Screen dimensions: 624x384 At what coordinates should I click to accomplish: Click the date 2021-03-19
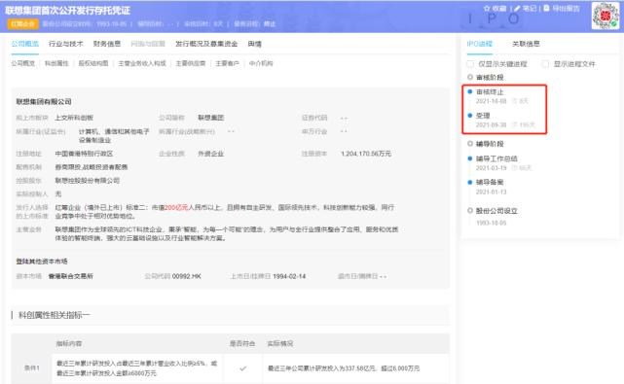pyautogui.click(x=491, y=168)
